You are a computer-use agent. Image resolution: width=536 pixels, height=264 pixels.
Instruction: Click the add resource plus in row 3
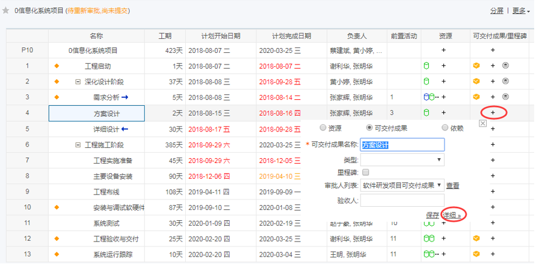pos(443,97)
